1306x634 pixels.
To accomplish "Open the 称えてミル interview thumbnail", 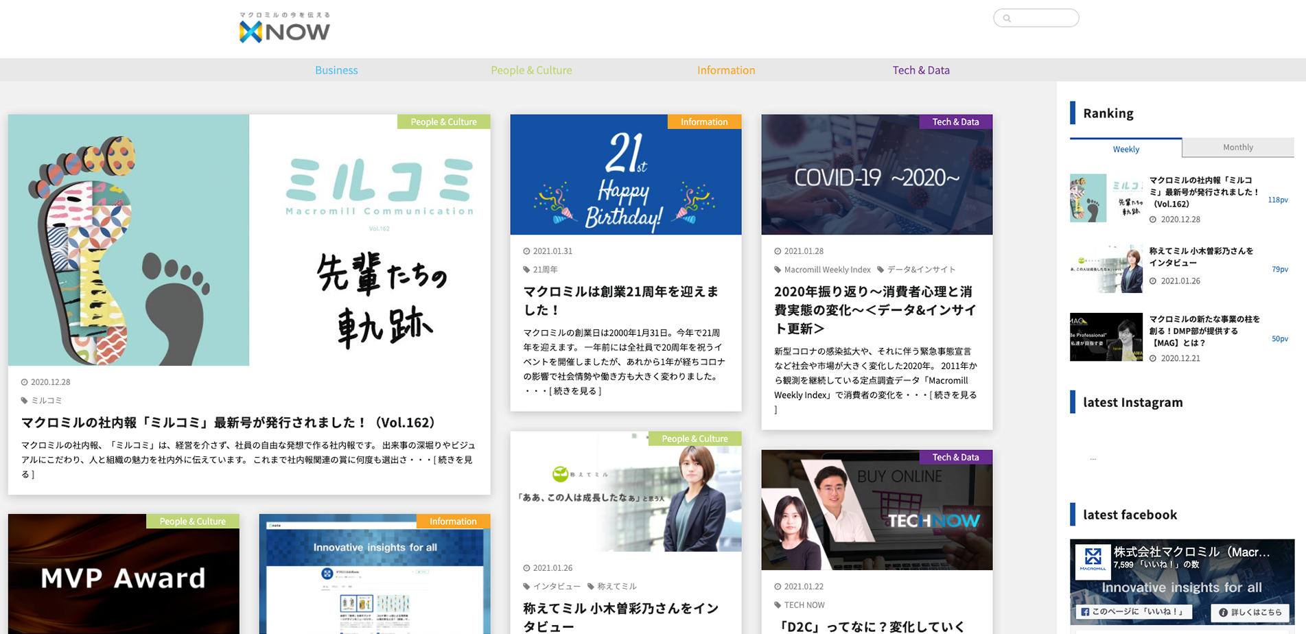I will pyautogui.click(x=626, y=491).
